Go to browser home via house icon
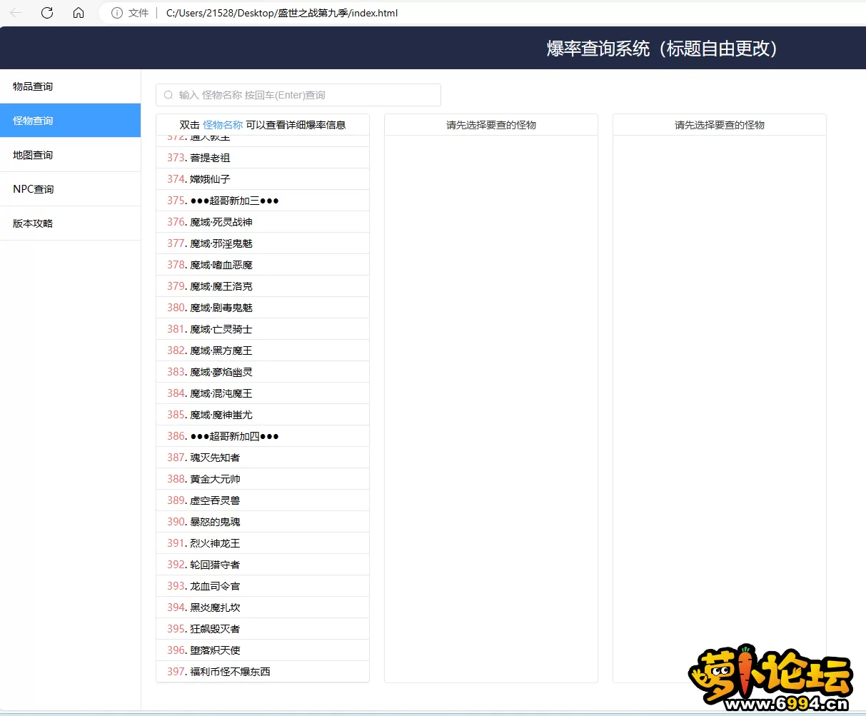The height and width of the screenshot is (716, 866). coord(79,13)
